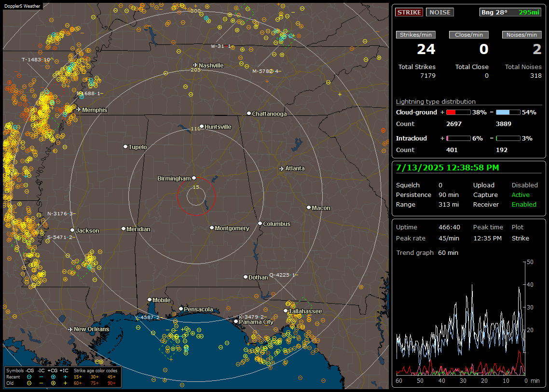Click the Old +CG symbol in legend
This screenshot has height=392, width=549.
pyautogui.click(x=53, y=383)
